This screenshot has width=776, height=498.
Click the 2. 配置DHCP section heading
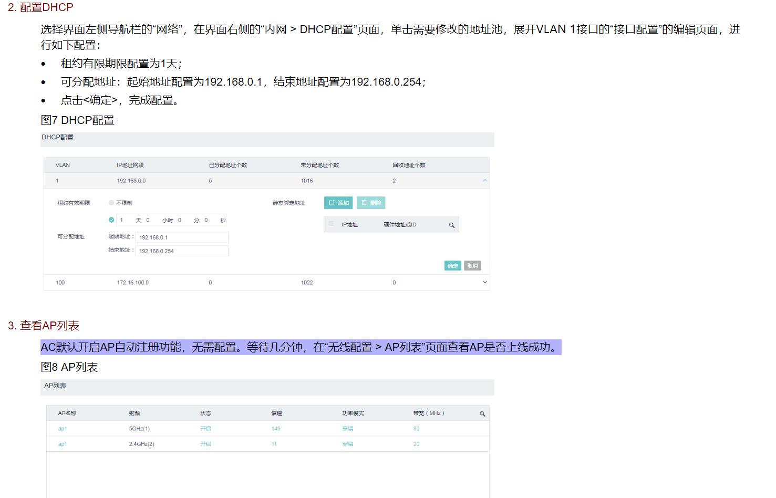(40, 7)
